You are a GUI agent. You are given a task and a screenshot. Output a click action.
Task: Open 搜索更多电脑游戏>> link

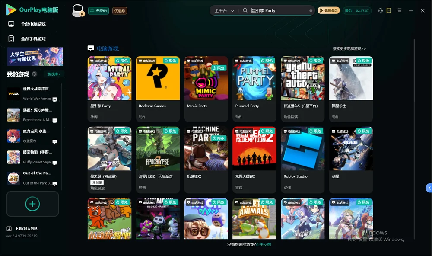point(349,48)
